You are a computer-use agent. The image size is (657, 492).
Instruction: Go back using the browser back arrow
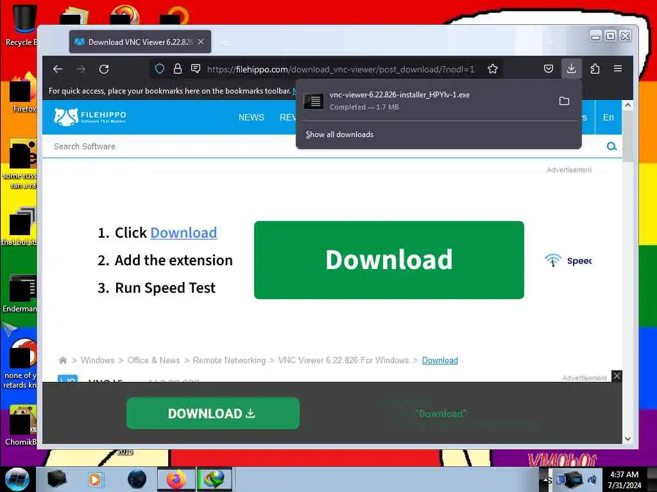[58, 69]
